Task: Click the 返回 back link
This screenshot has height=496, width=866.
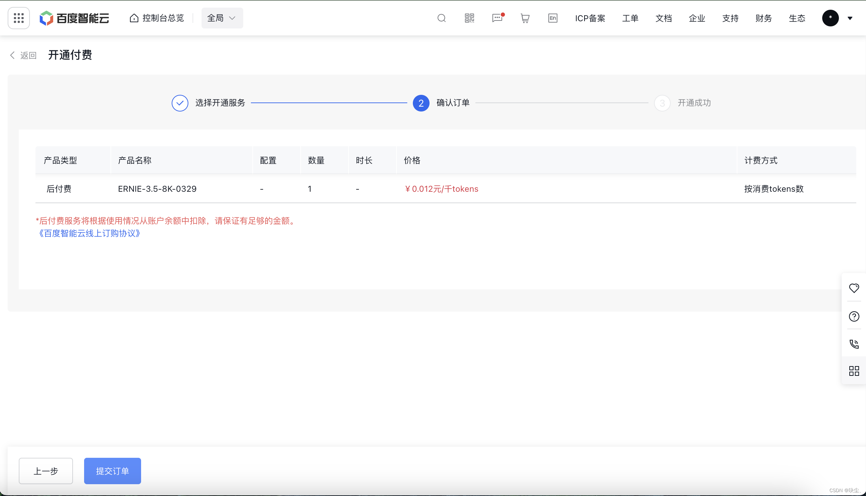Action: click(x=23, y=55)
